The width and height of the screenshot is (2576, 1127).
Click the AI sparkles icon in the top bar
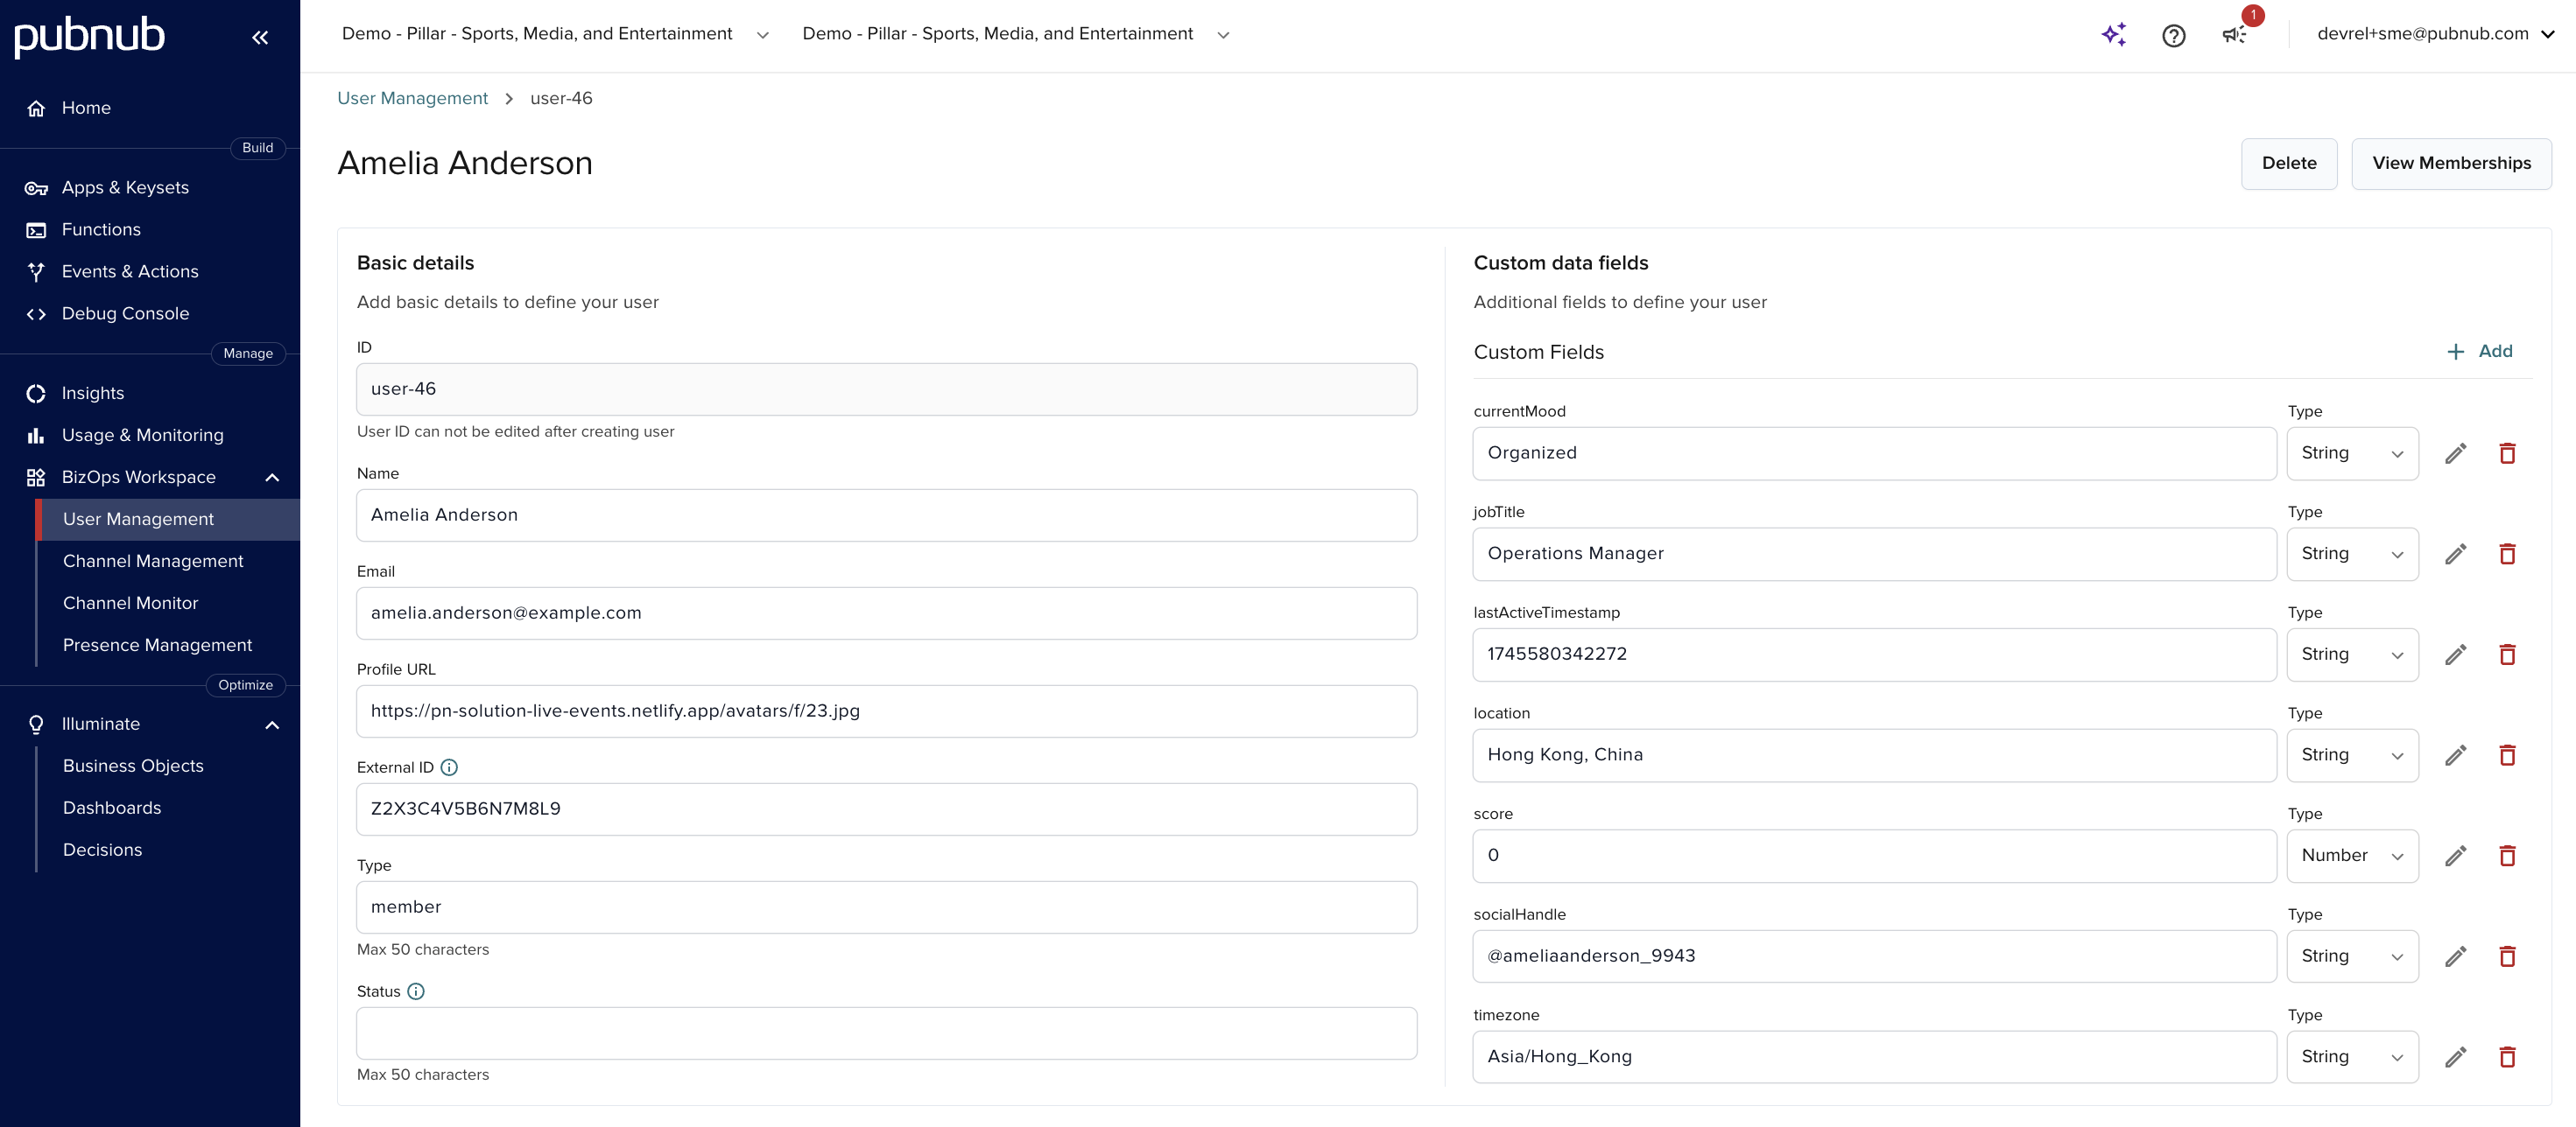[2113, 34]
